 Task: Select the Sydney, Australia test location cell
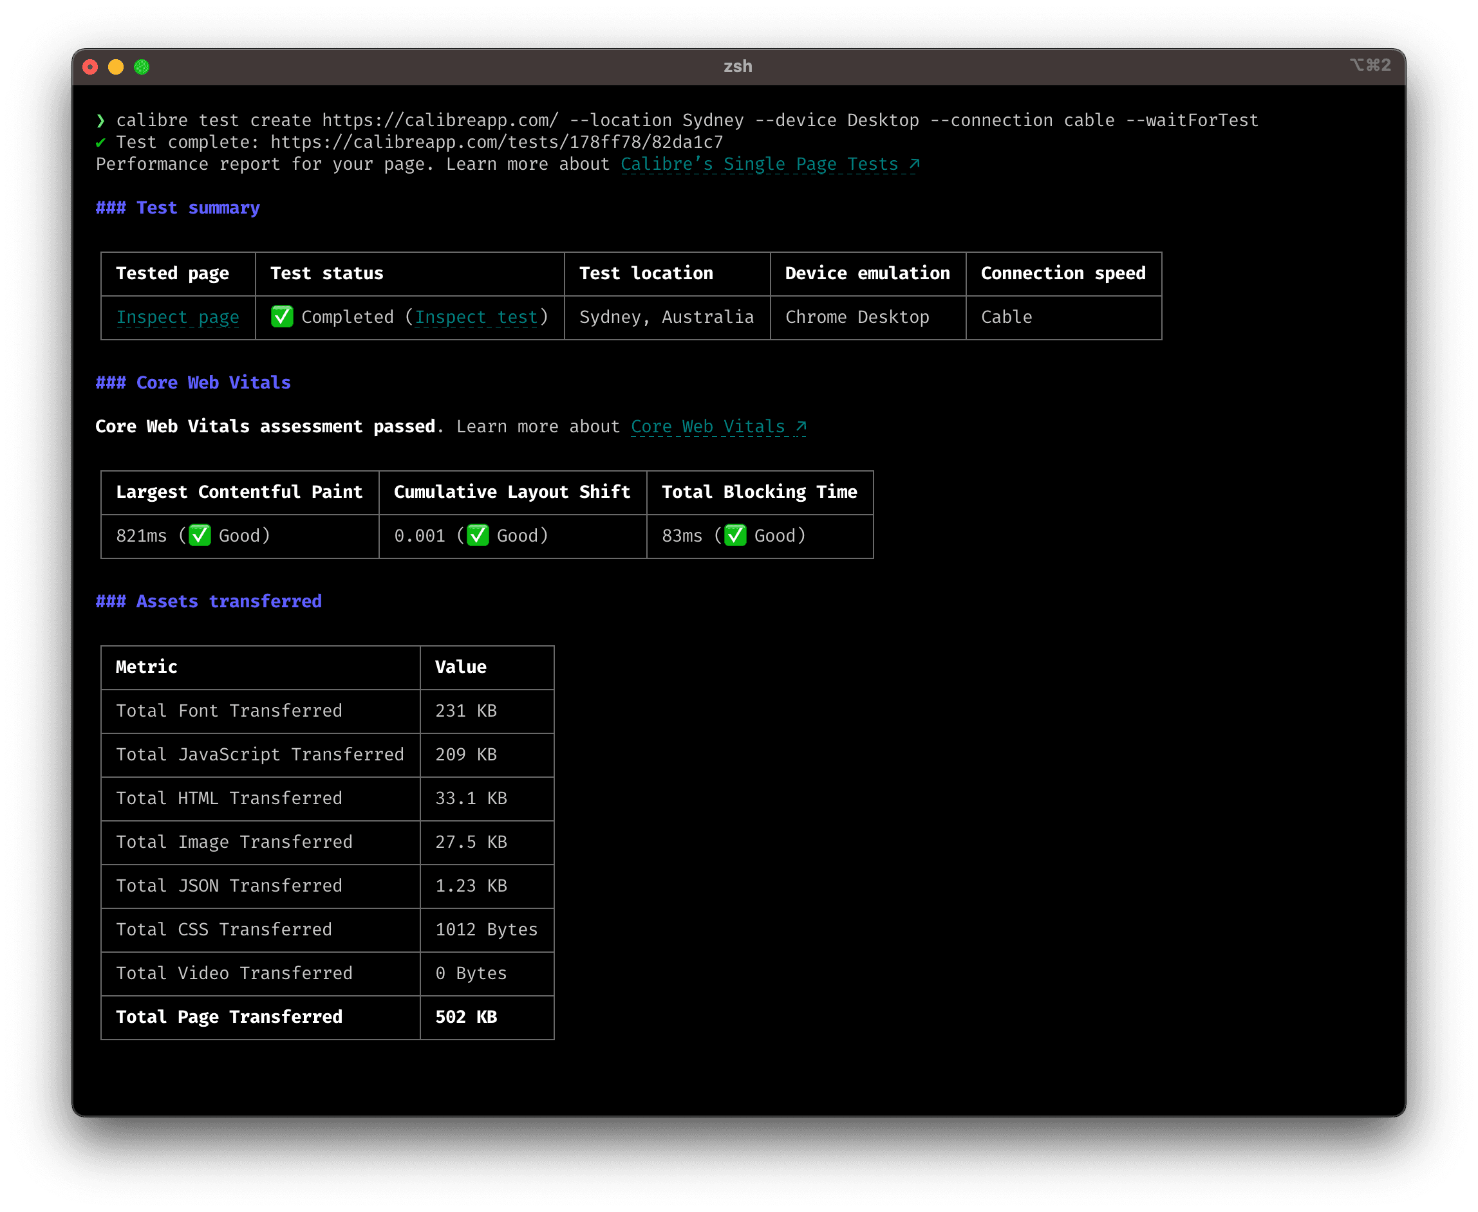666,317
